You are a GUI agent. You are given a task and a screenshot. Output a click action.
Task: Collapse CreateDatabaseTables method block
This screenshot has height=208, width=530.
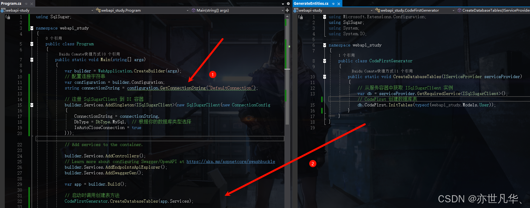coord(324,77)
